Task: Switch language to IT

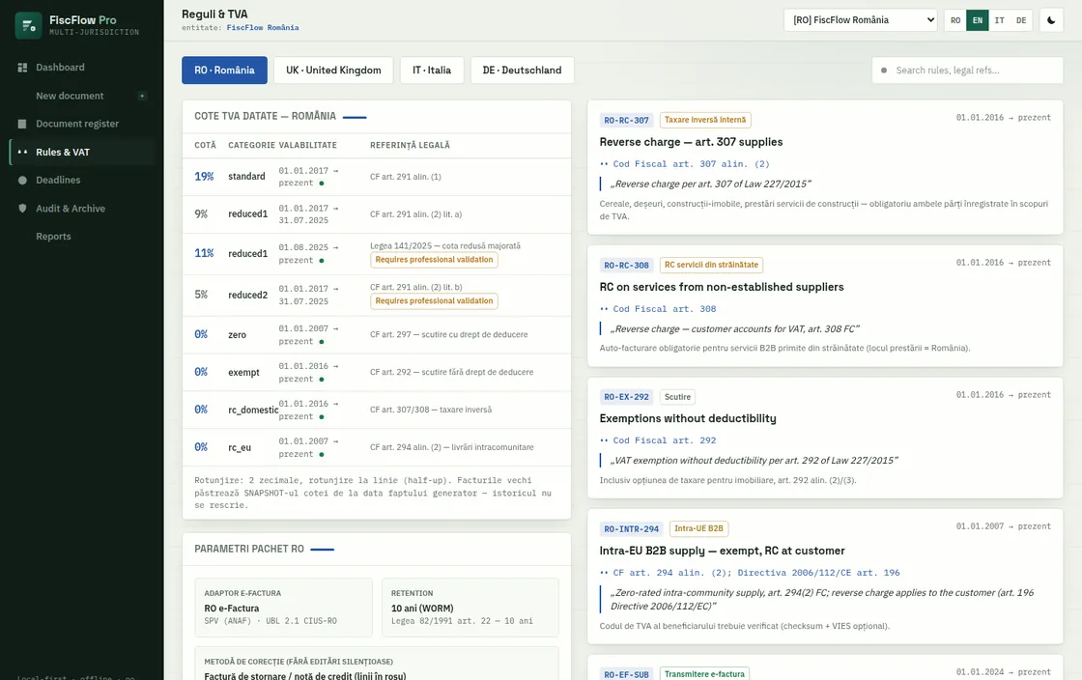Action: (999, 20)
